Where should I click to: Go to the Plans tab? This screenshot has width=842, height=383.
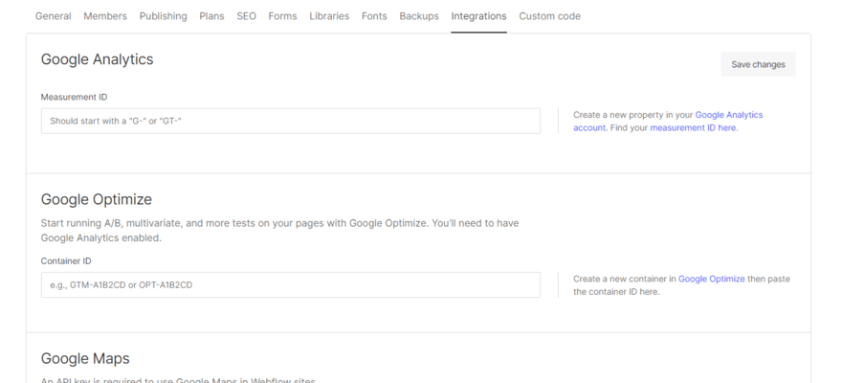pyautogui.click(x=211, y=16)
